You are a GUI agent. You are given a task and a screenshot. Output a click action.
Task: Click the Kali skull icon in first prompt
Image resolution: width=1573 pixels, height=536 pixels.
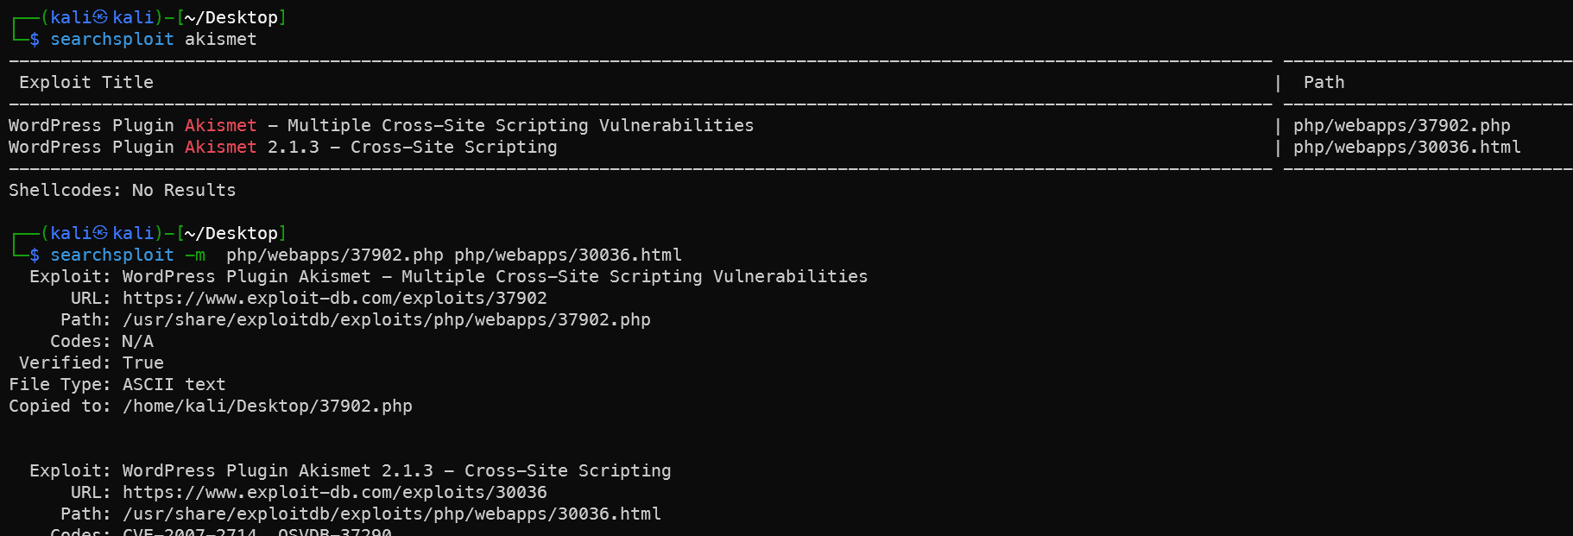tap(101, 16)
